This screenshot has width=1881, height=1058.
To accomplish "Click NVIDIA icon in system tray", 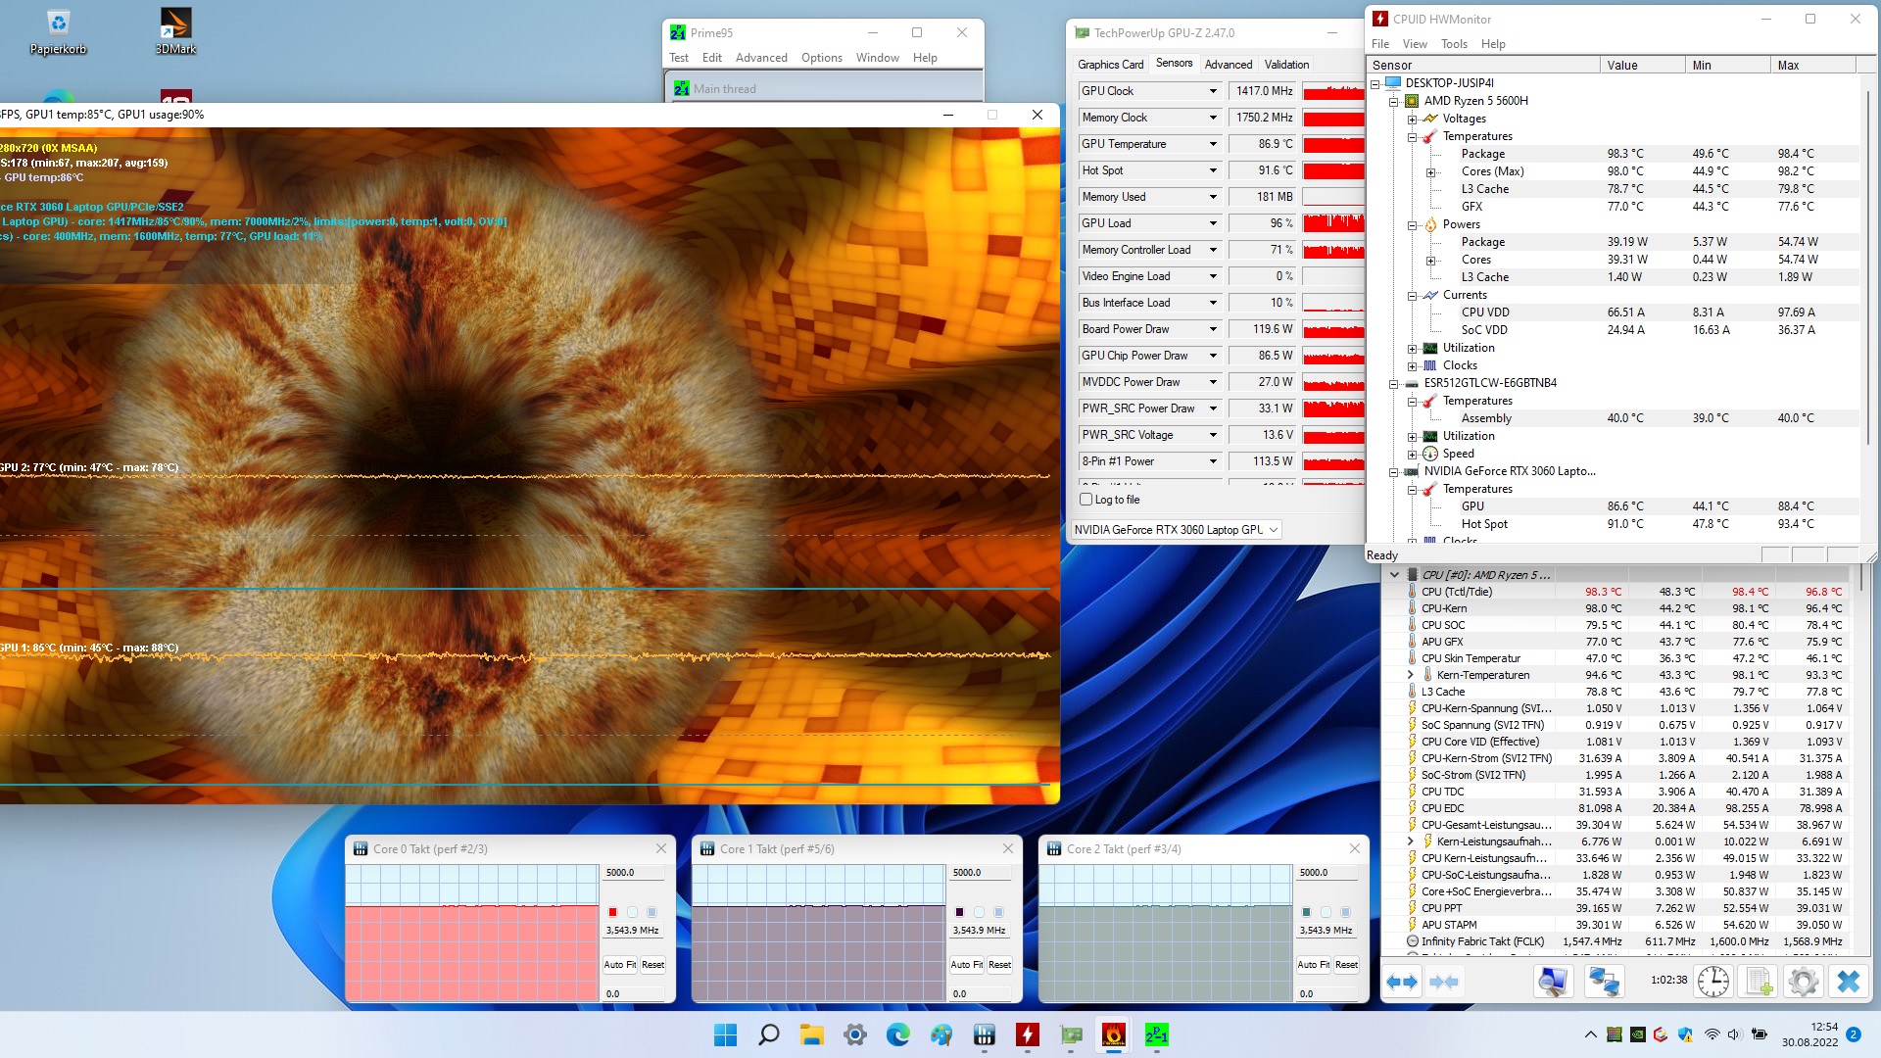I will point(1638,1034).
